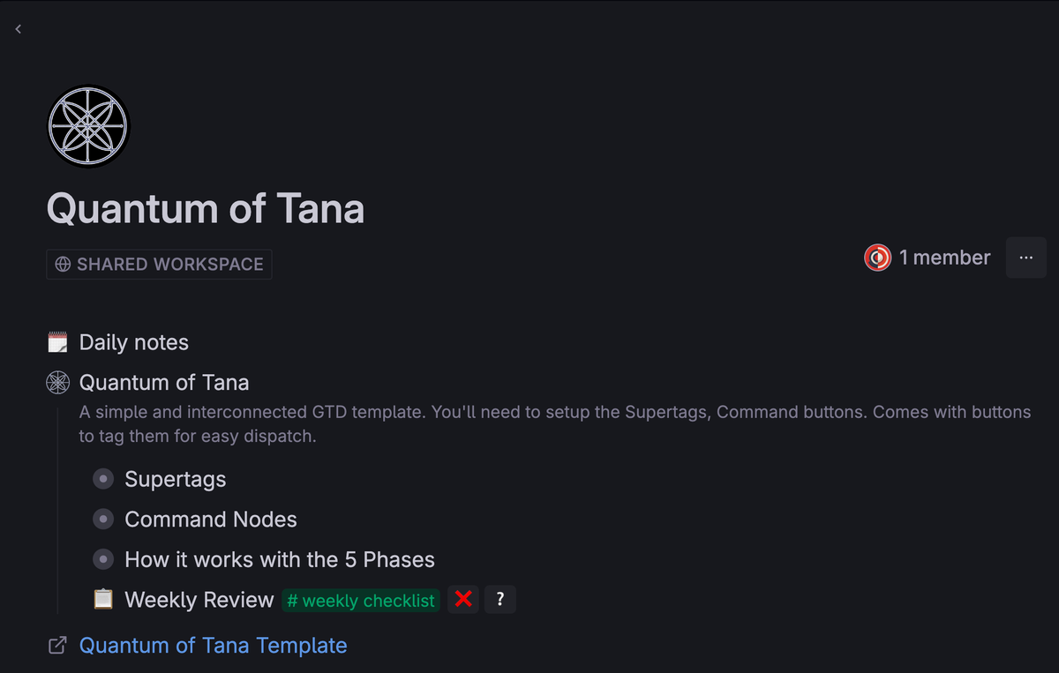Open the three-dots more options menu
Screen dimensions: 1059x673
click(x=1025, y=258)
